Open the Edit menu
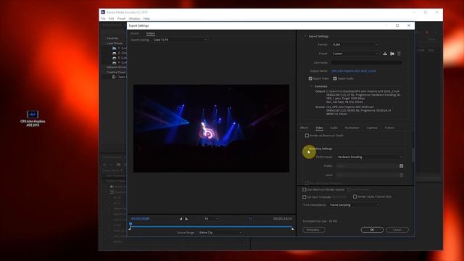 (x=111, y=19)
